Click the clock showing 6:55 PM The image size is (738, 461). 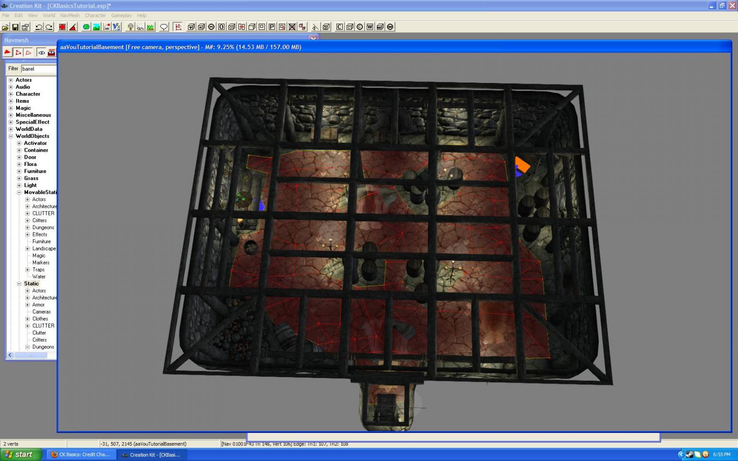tap(722, 455)
